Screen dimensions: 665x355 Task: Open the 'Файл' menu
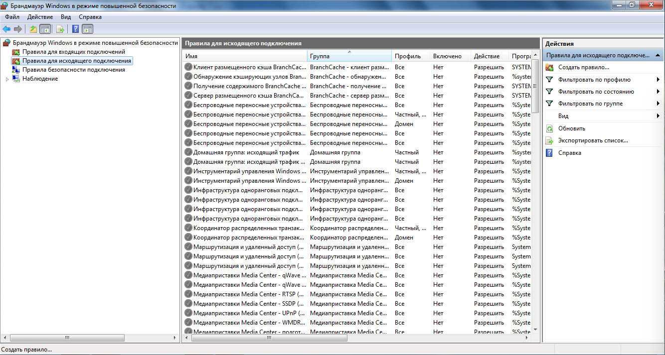tap(12, 17)
